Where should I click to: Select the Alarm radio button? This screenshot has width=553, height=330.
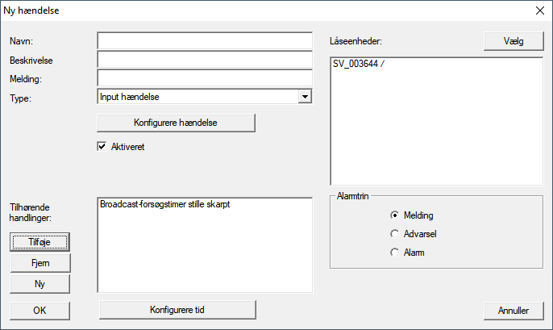coord(394,253)
